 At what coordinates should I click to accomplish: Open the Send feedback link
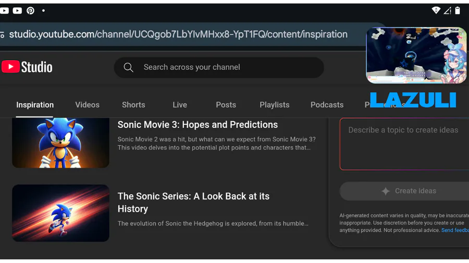[x=455, y=230]
